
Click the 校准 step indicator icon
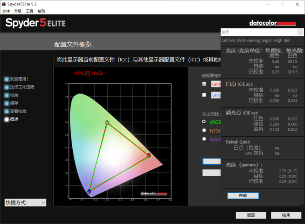[7, 95]
